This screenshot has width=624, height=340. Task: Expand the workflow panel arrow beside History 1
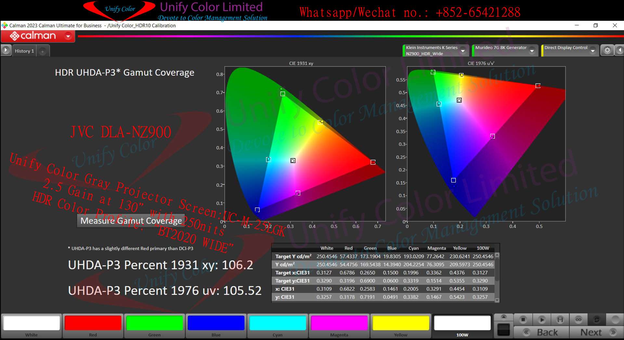tap(6, 51)
